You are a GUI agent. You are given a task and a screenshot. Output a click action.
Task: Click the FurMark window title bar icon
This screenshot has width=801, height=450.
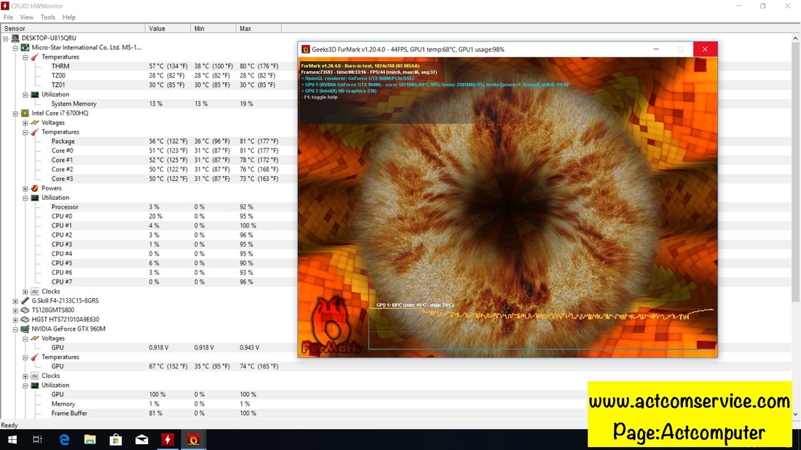tap(306, 49)
